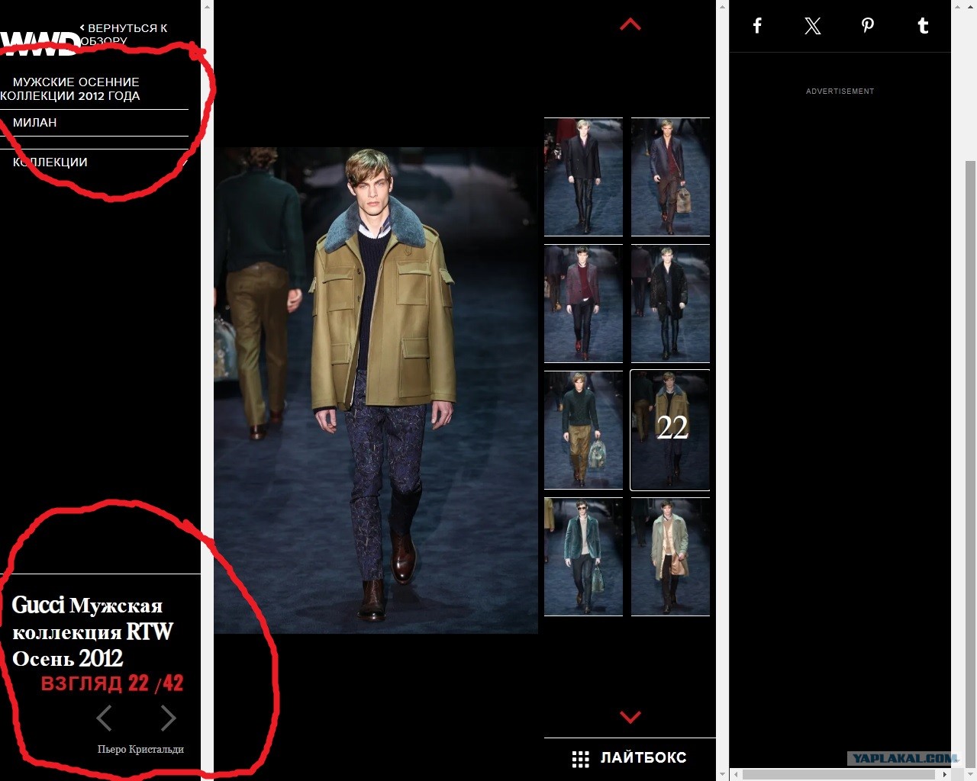Click the right arrow of horizontal scrollbar
This screenshot has height=781, width=977.
point(944,775)
